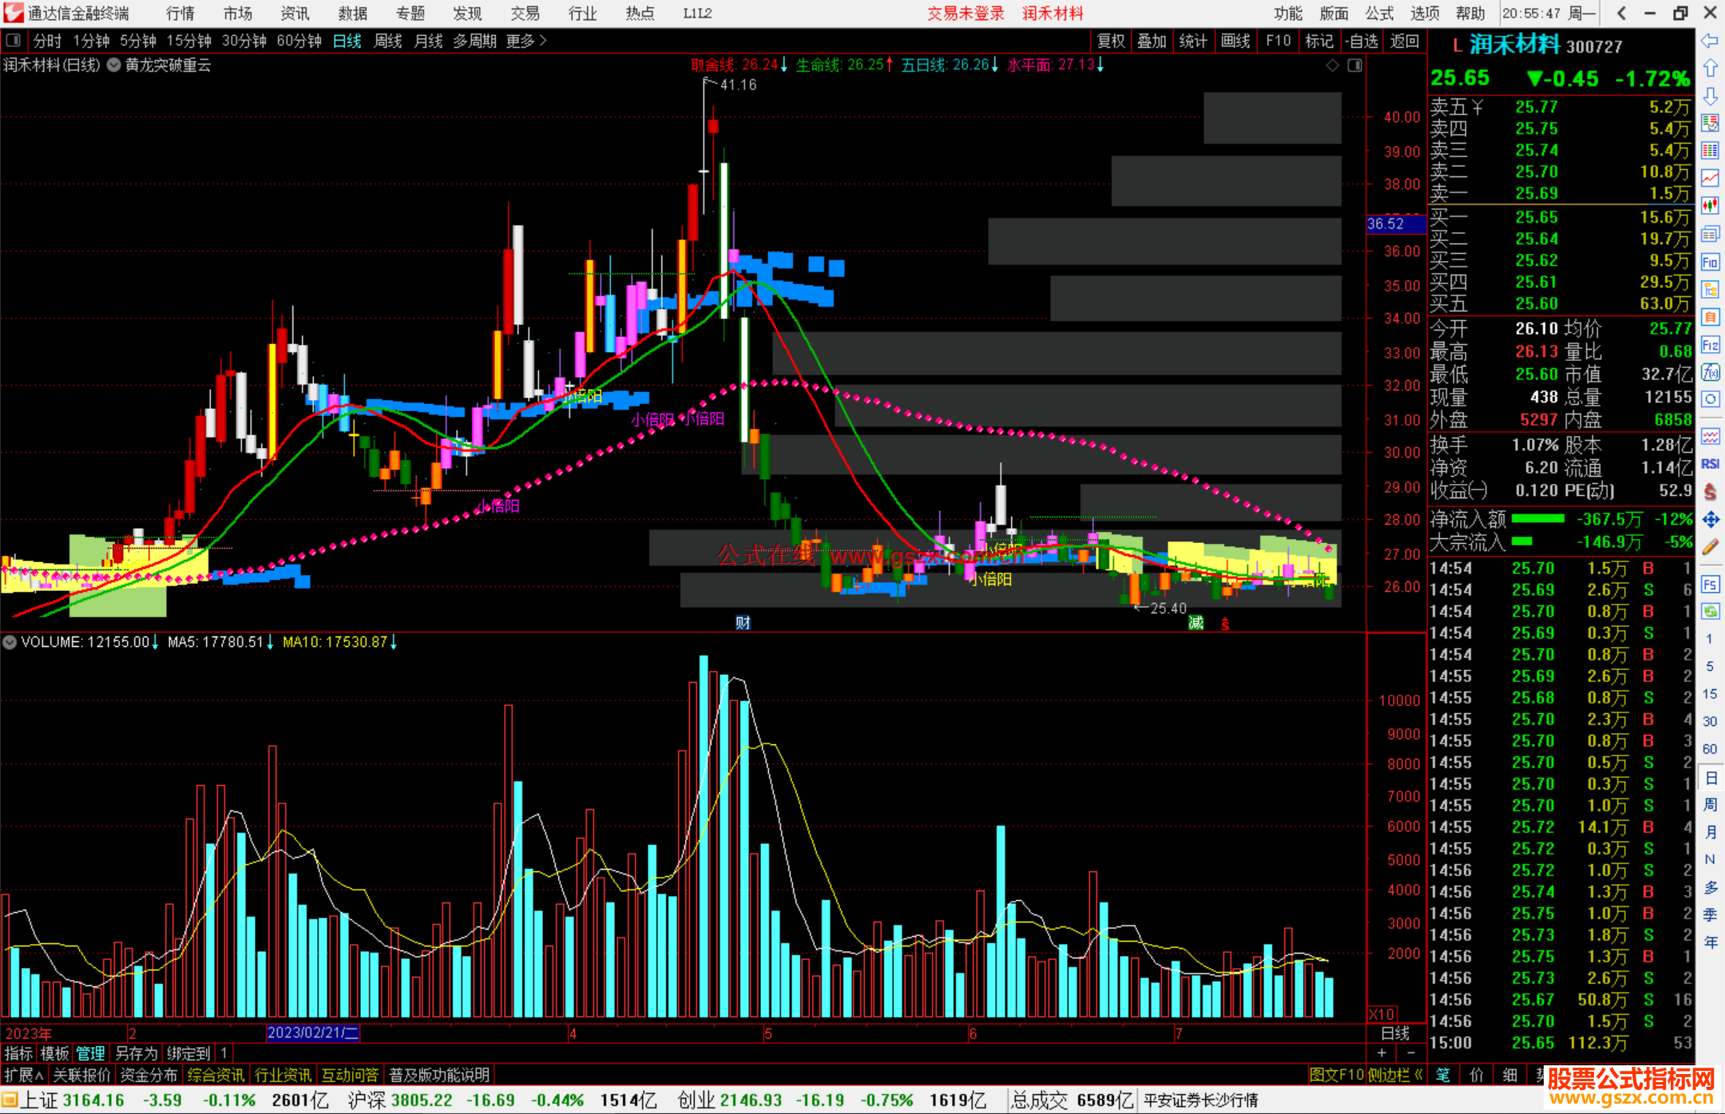Toggle the chart corner window icon

1354,65
